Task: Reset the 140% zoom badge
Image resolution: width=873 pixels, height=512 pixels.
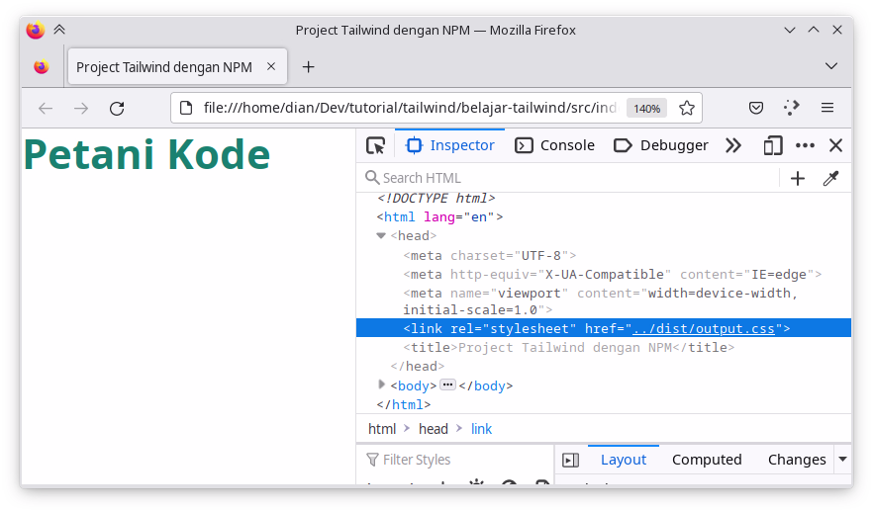Action: 646,109
